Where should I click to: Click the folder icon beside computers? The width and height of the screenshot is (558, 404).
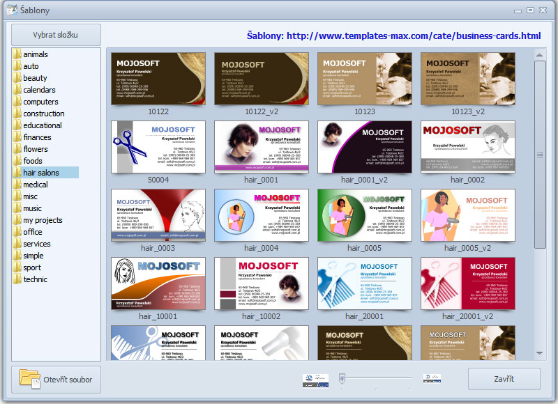coord(17,102)
